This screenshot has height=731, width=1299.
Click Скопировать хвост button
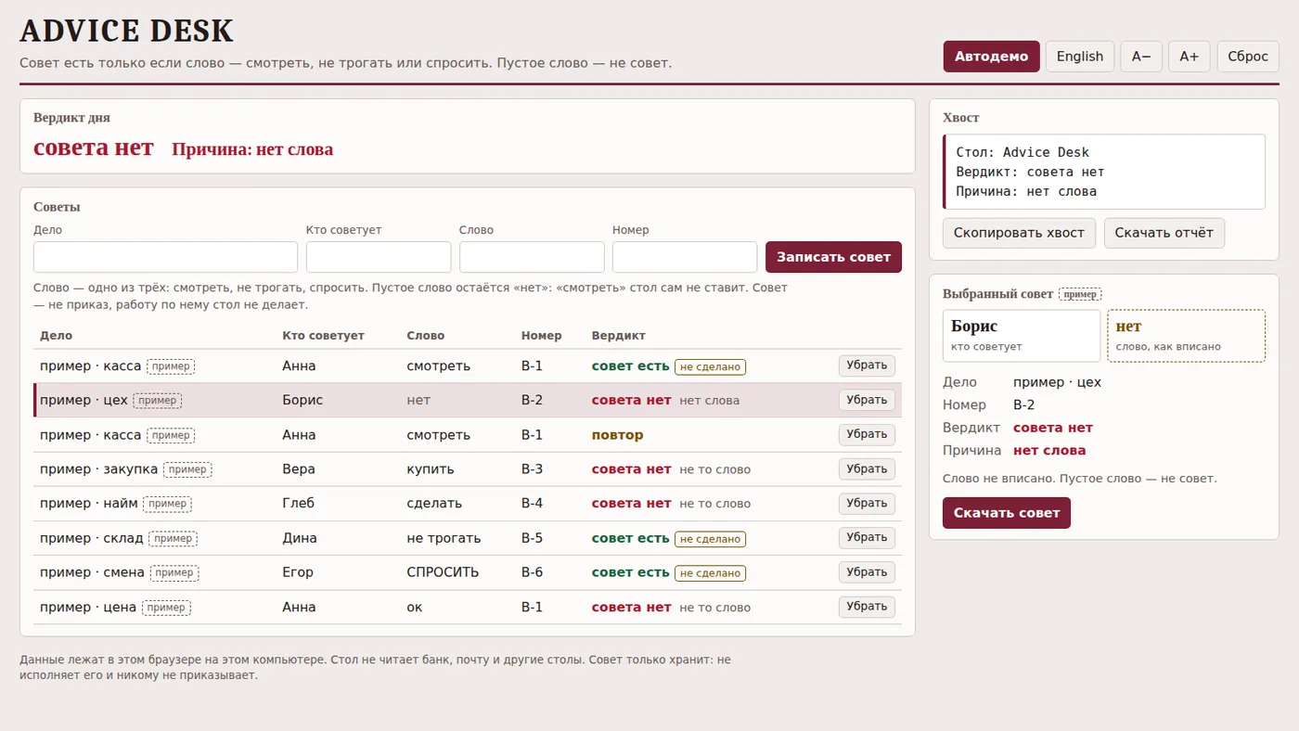[1019, 233]
